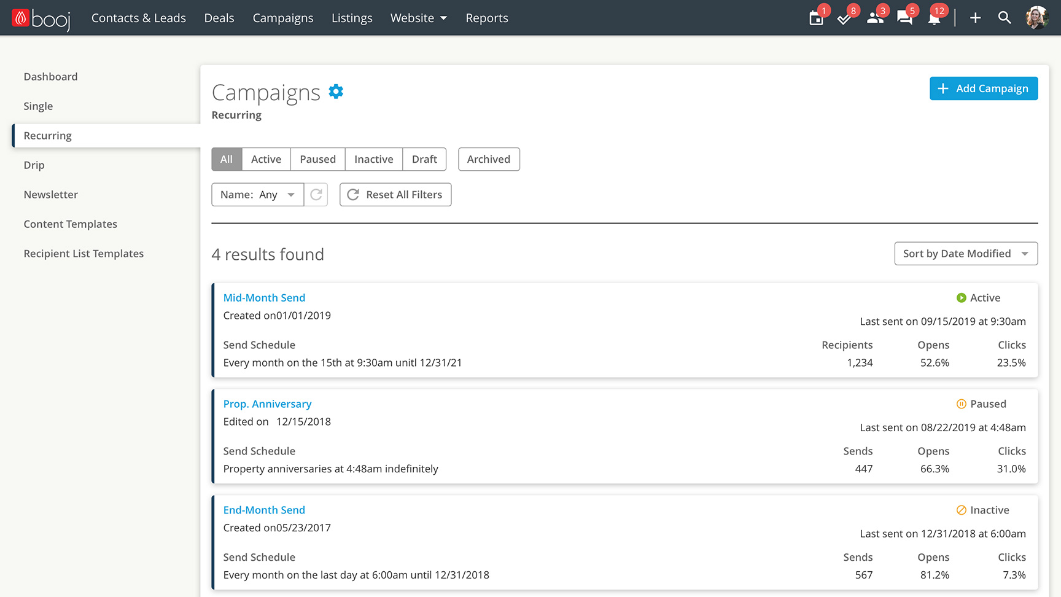Go to Drip in the sidebar
1061x597 pixels.
[x=34, y=165]
